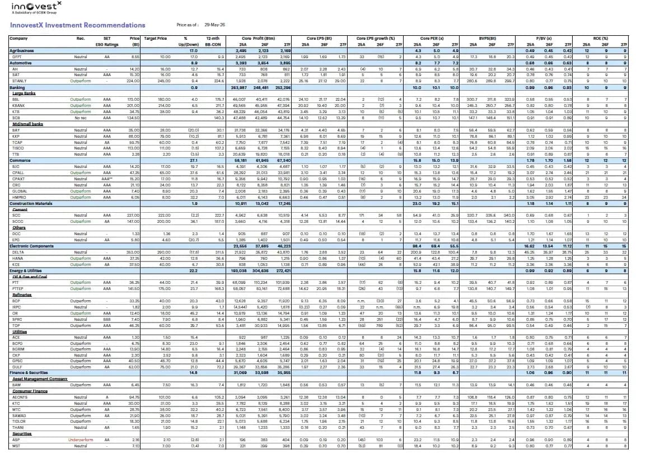This screenshot has width=646, height=458.
Task: Click the IRPC company ticker
Action: tap(16, 307)
